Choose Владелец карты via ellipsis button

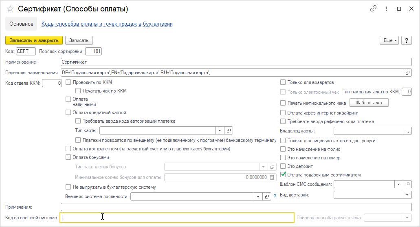407,131
